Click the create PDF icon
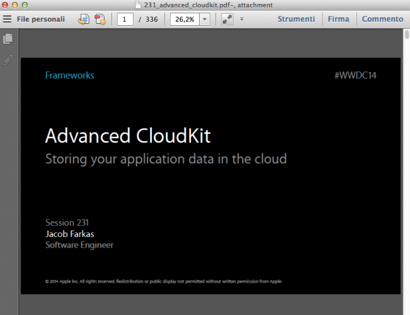Screen dimensions: 410x315 [100, 19]
